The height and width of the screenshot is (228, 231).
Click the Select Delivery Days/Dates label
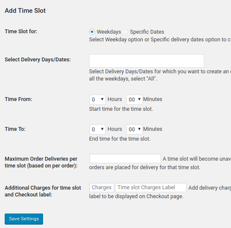(38, 60)
